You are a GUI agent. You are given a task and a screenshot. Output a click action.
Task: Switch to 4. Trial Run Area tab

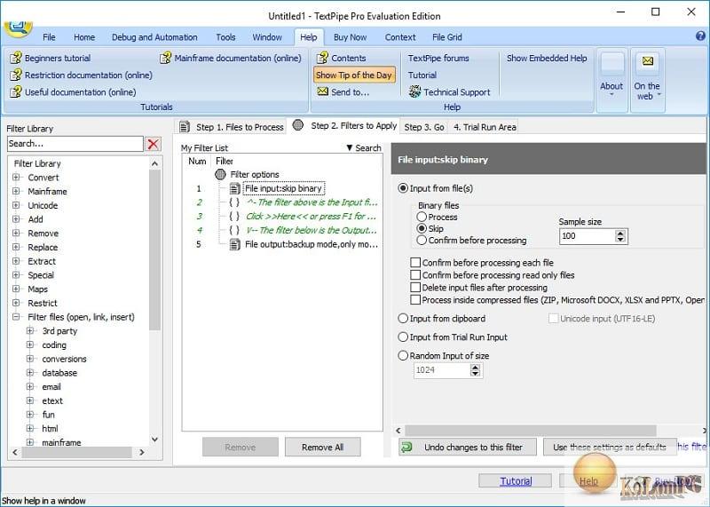(x=485, y=127)
